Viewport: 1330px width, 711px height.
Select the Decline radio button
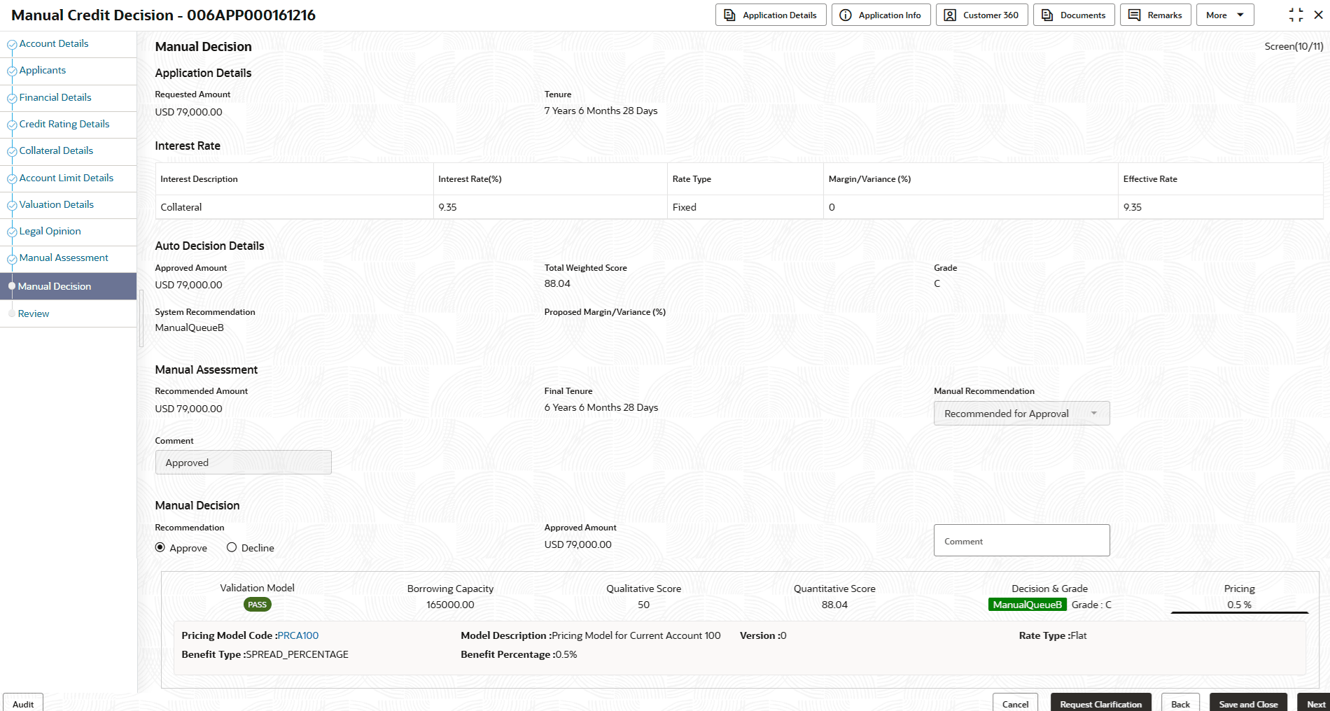point(232,547)
